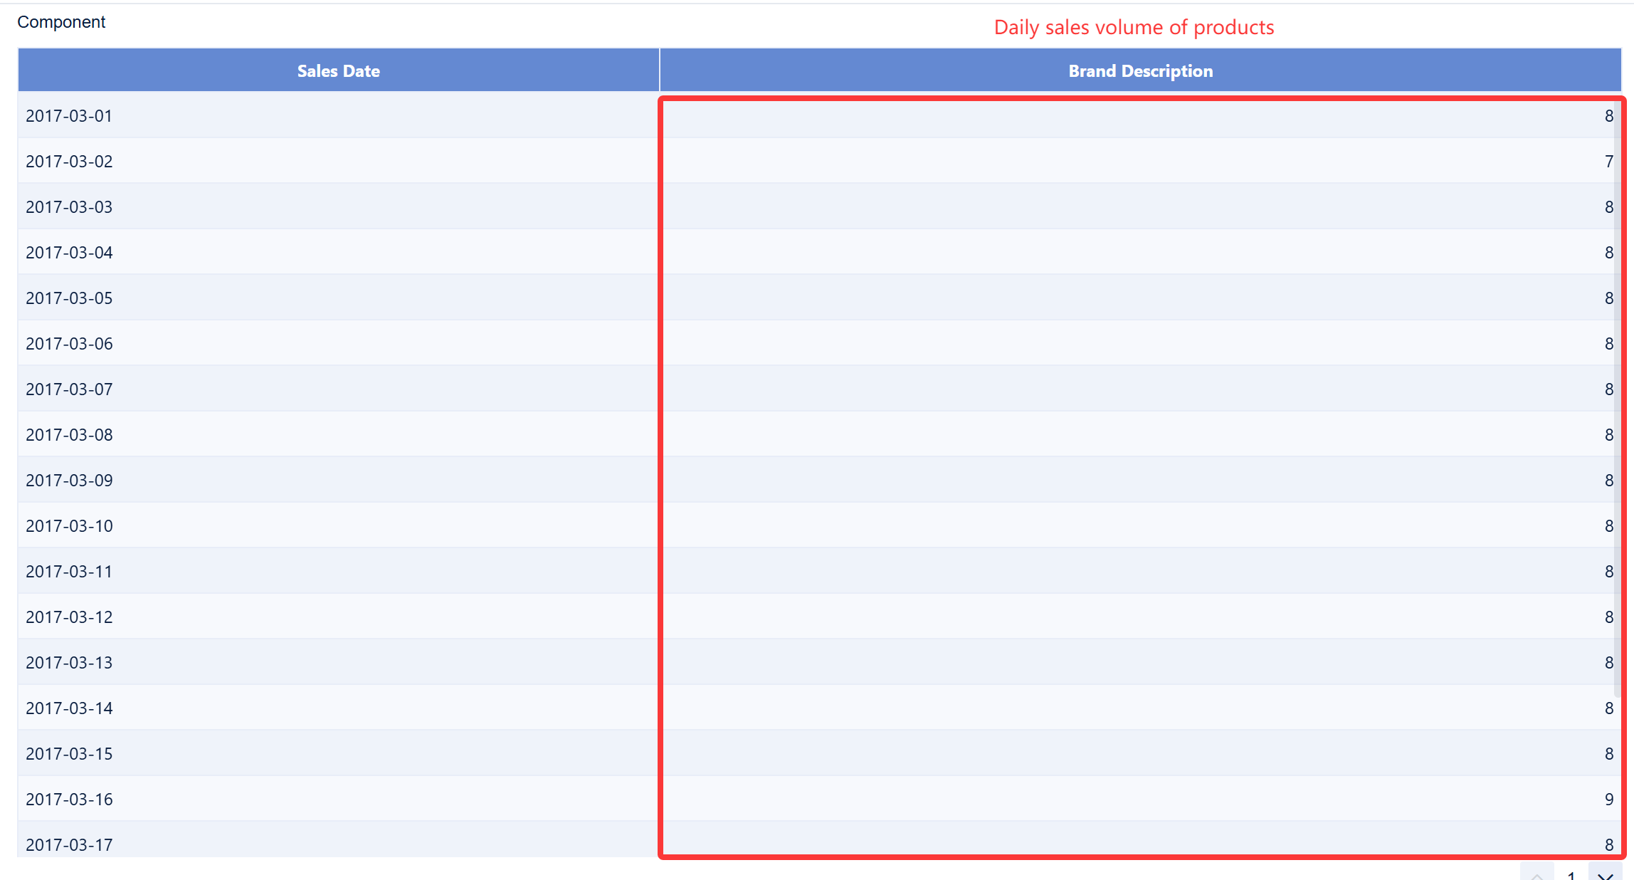
Task: Select the 2017-03-14 date cell
Action: point(69,708)
